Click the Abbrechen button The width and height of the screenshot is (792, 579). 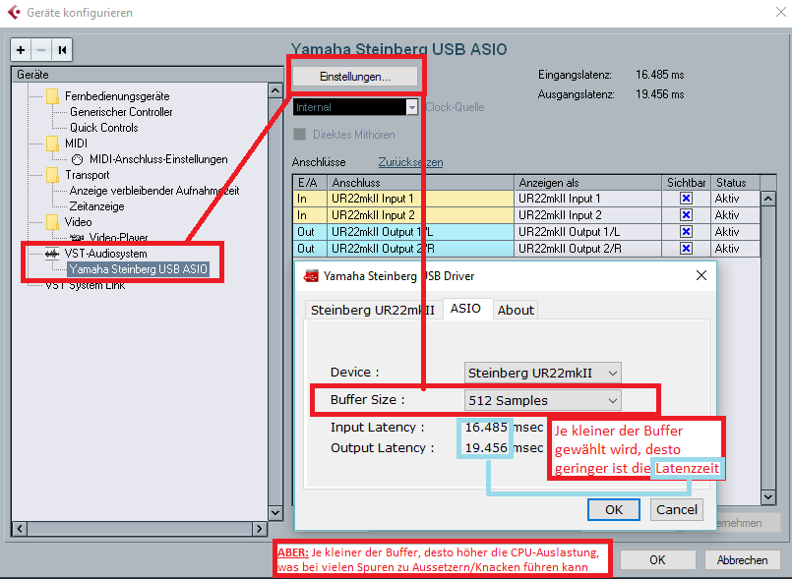(742, 559)
